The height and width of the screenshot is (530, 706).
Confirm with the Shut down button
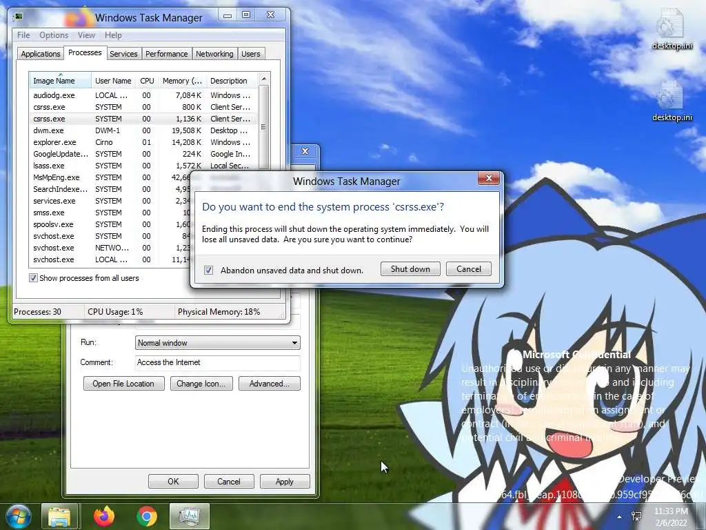click(410, 269)
